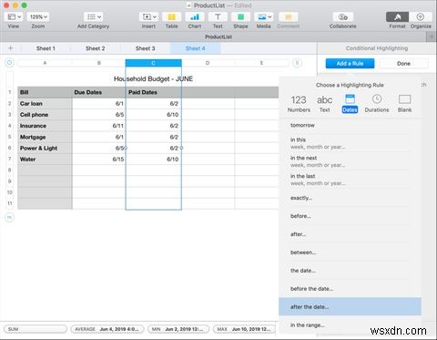
Task: Choose the Blank rule category
Action: [404, 104]
